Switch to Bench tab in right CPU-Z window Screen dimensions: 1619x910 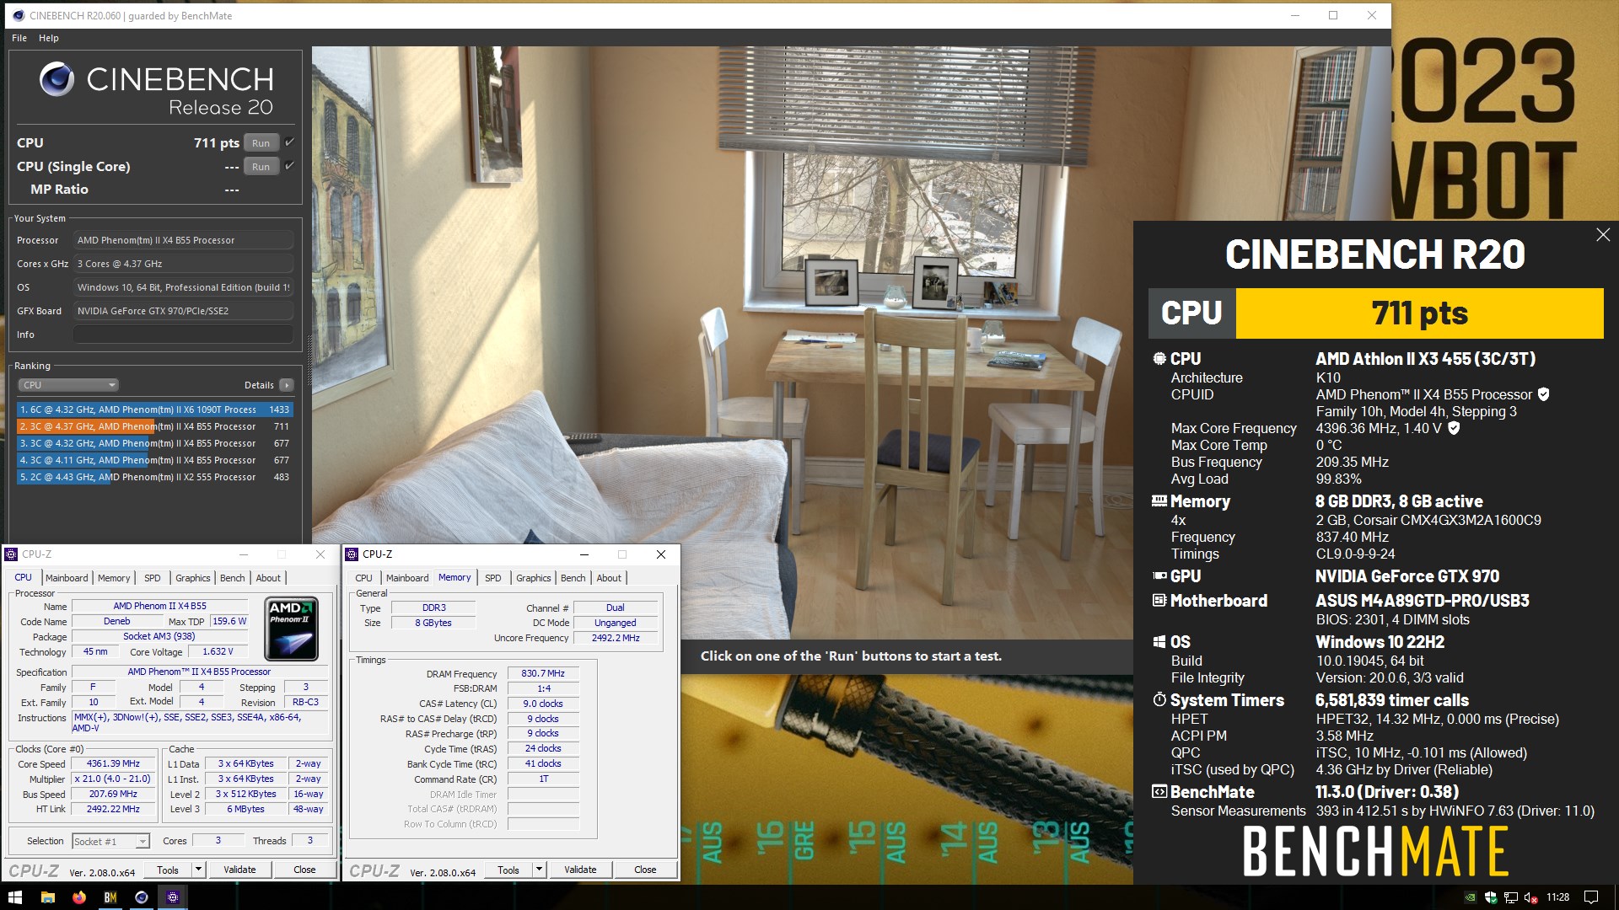[573, 578]
